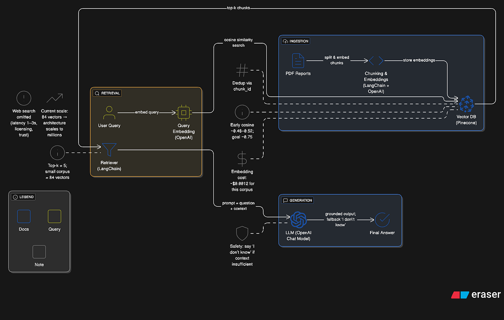
Task: Click the Final Answer checkmark icon
Action: (382, 220)
